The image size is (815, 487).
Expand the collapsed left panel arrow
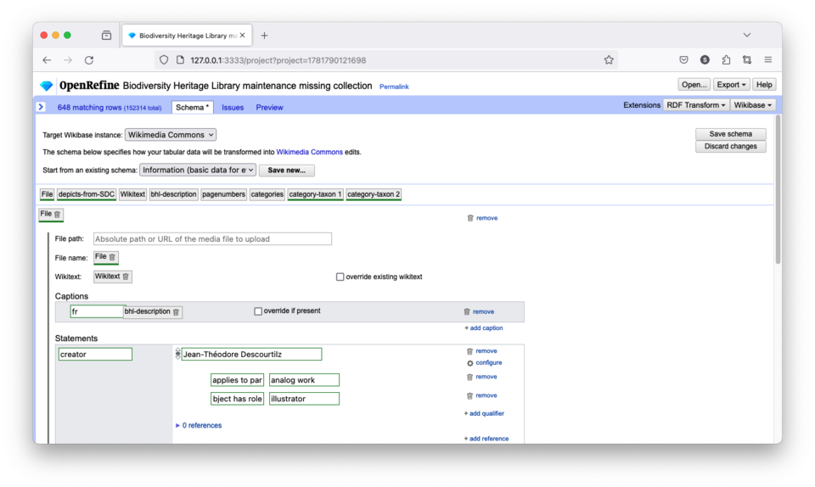point(41,107)
